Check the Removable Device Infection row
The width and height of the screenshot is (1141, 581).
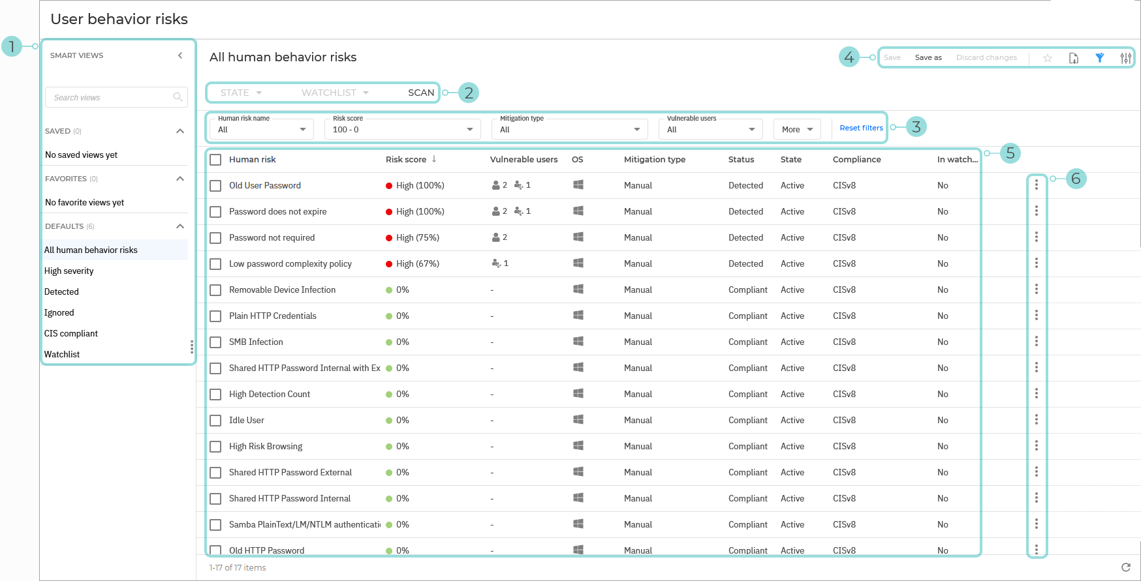215,290
